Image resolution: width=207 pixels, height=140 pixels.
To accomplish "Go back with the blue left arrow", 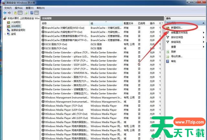I will point(5,13).
